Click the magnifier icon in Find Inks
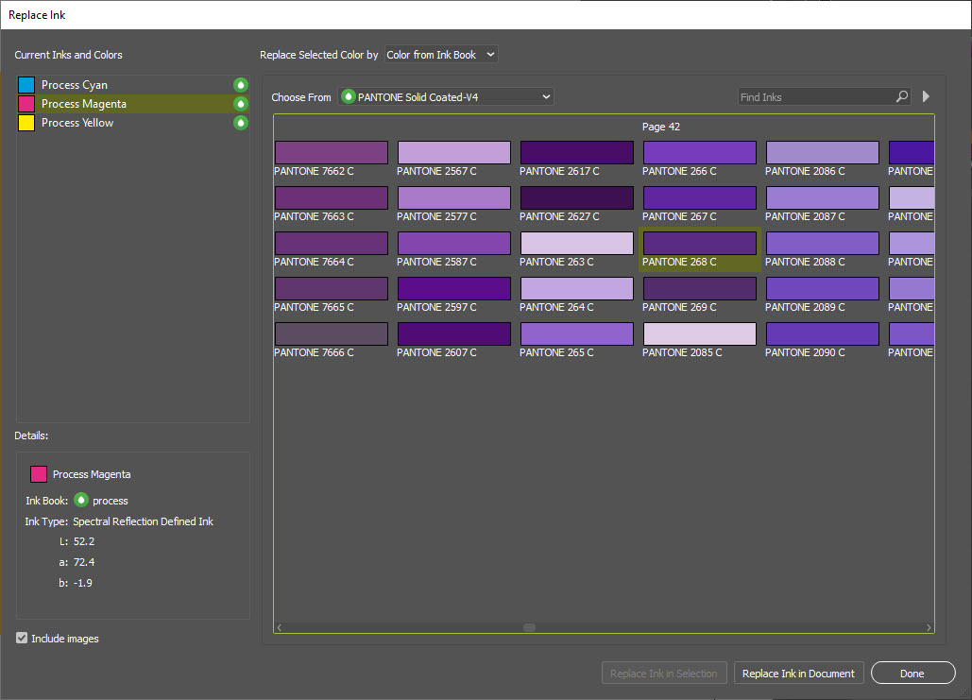Screen dimensions: 972x700 click(901, 96)
